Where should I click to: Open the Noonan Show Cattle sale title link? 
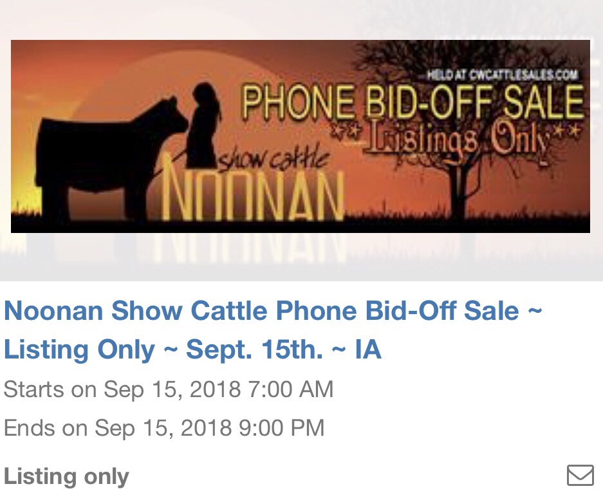tap(273, 330)
